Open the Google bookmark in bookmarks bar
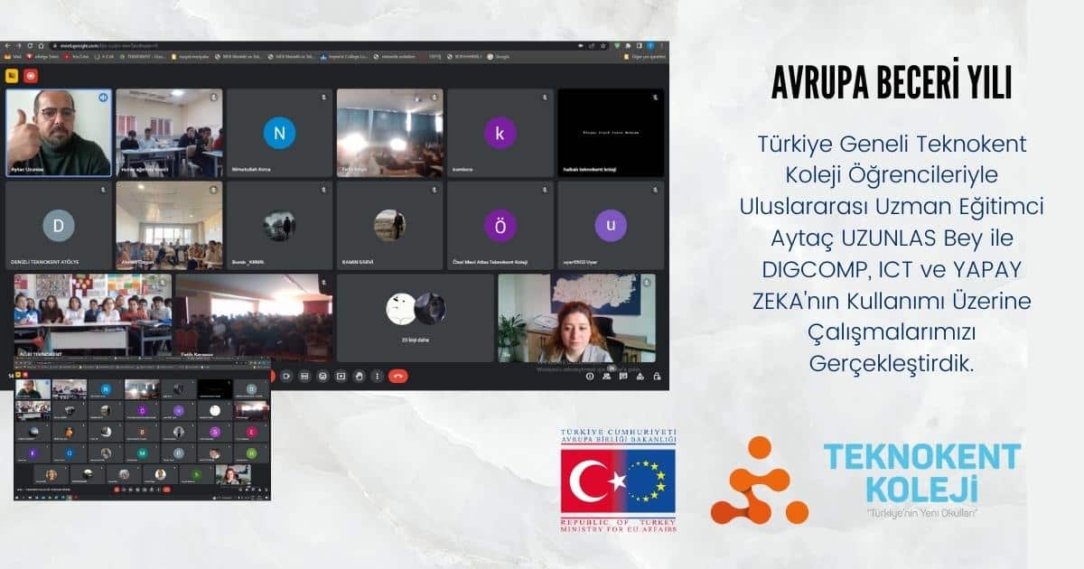Screen dimensions: 1084x569 (x=499, y=56)
